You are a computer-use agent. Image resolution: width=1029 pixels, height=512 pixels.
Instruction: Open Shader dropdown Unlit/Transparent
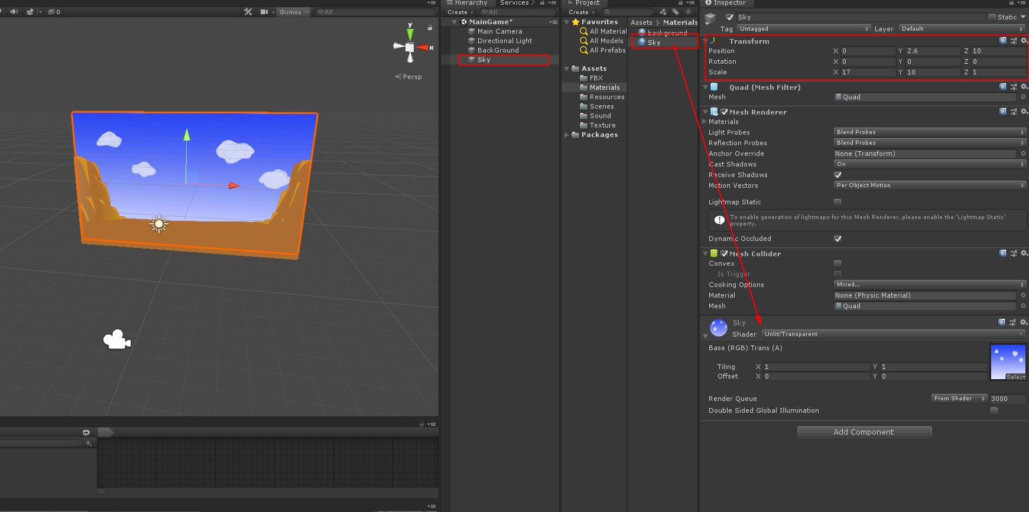click(x=893, y=334)
